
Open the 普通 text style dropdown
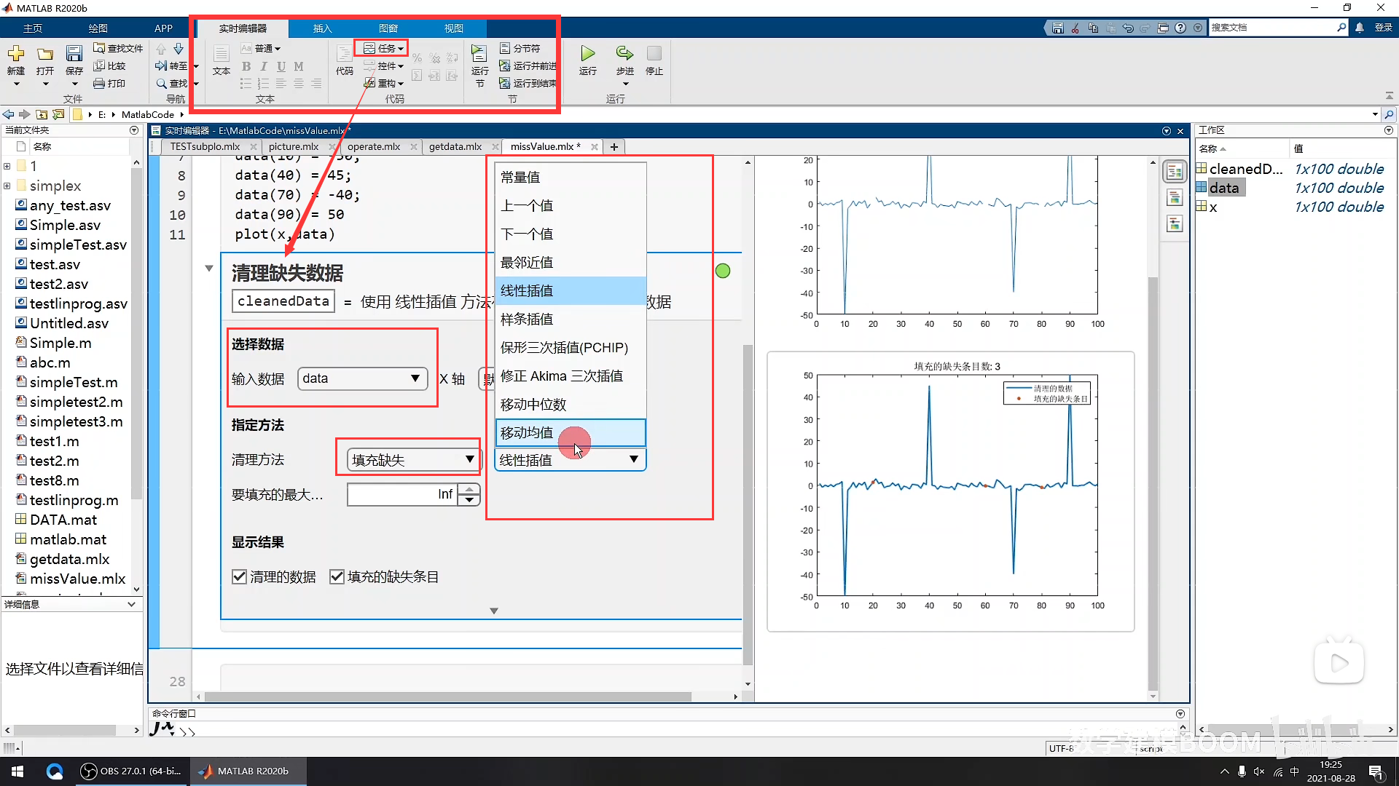261,48
